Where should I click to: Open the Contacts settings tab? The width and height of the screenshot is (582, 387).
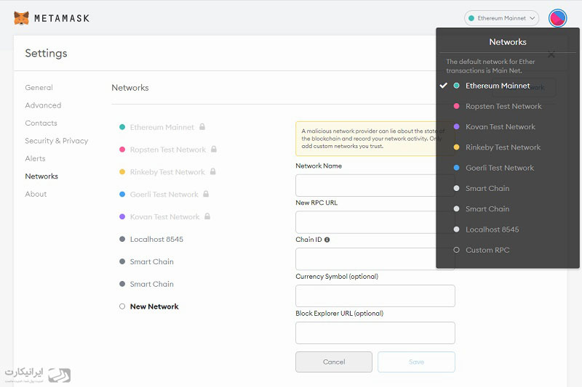[41, 123]
